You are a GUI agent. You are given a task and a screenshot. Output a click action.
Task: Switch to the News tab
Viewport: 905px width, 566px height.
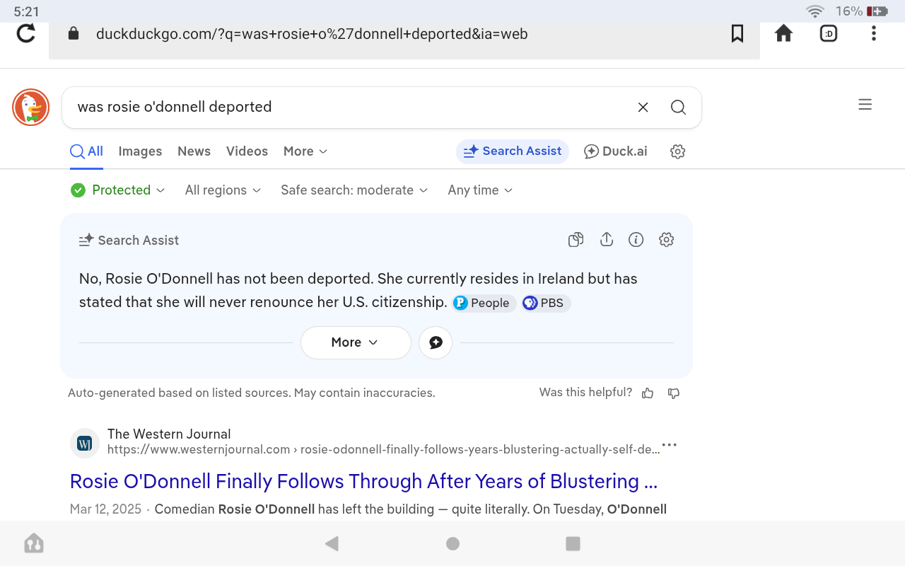pos(194,151)
